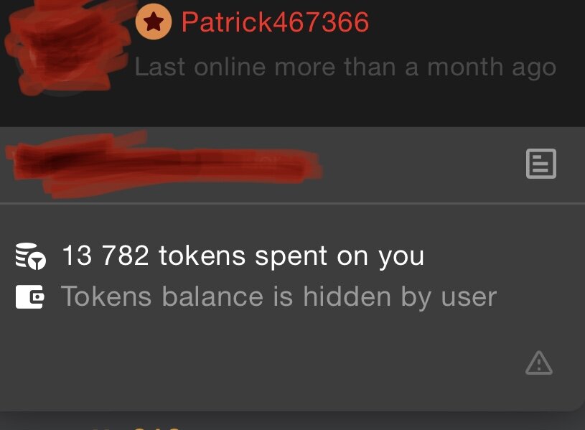Click the 13 782 number in tokens line

pos(106,256)
